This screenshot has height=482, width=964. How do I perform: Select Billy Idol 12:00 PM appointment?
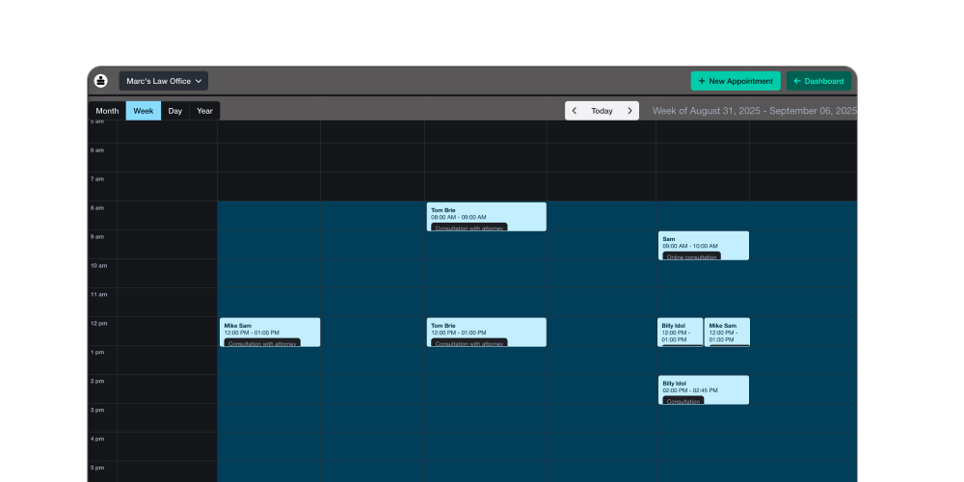[680, 331]
